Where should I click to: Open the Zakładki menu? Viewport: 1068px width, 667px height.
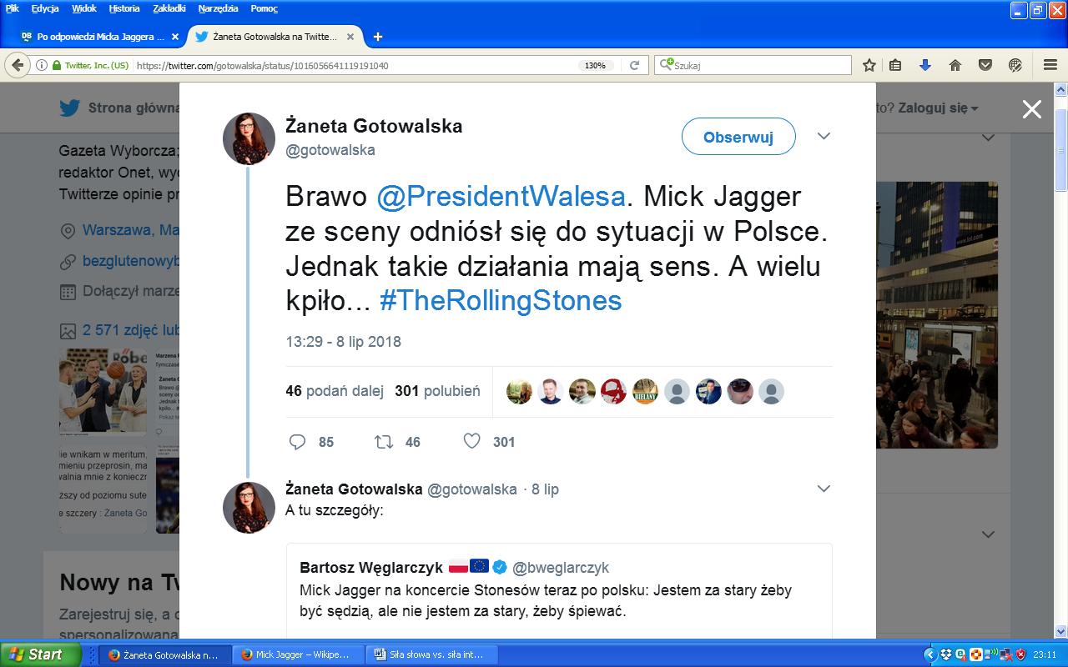(169, 8)
